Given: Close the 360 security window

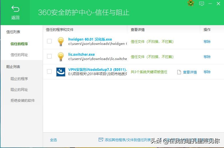Looking at the screenshot, I should [x=218, y=3].
